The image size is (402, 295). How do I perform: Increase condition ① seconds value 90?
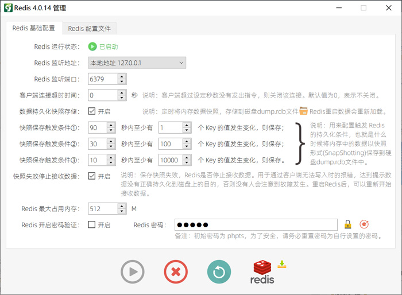pos(111,125)
